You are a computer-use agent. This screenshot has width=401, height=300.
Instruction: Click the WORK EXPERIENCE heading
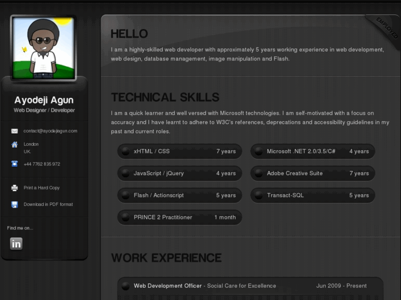tap(167, 258)
